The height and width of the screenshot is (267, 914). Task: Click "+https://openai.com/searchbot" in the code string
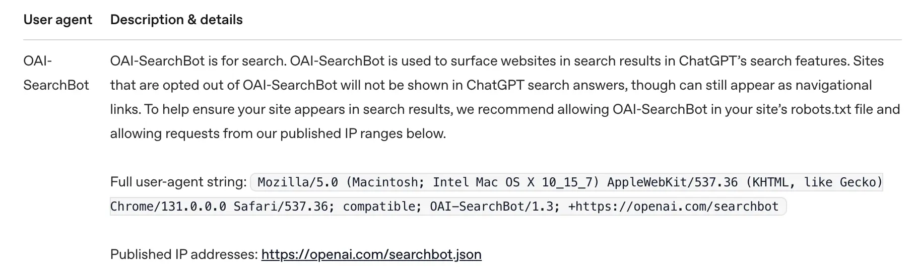[x=673, y=207]
